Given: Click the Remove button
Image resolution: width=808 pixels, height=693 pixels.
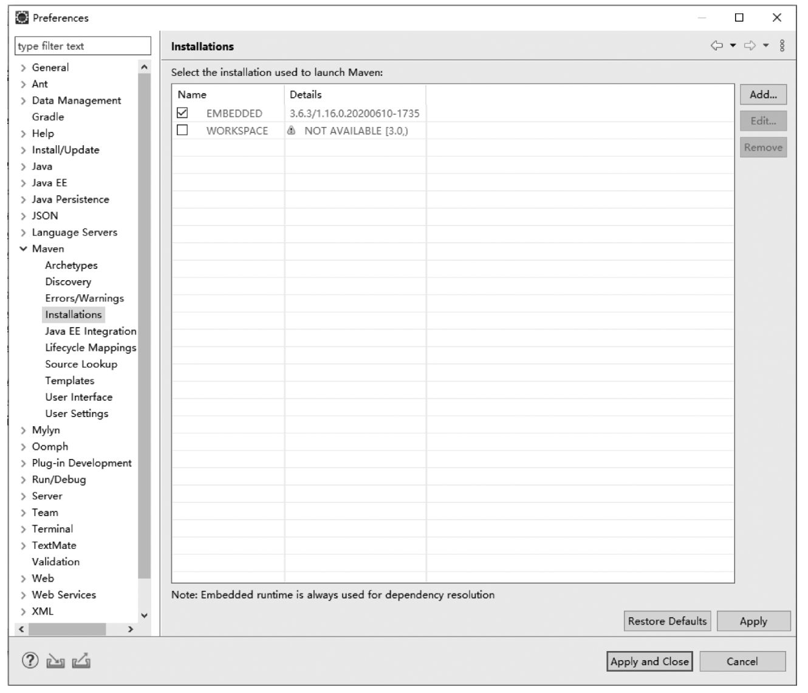Looking at the screenshot, I should pyautogui.click(x=763, y=147).
